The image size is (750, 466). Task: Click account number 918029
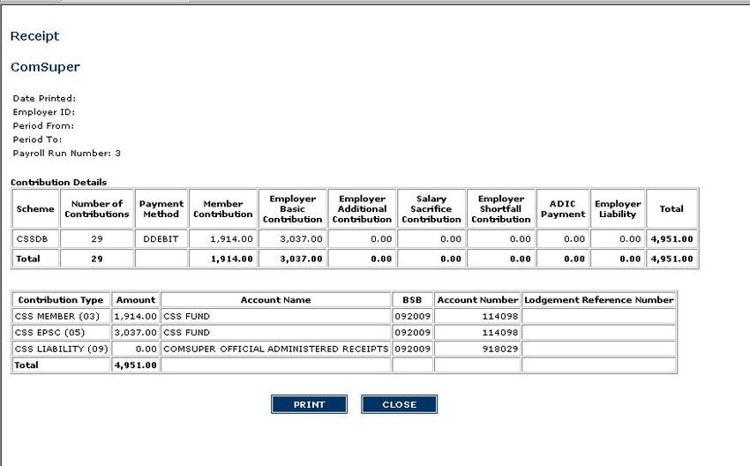501,349
